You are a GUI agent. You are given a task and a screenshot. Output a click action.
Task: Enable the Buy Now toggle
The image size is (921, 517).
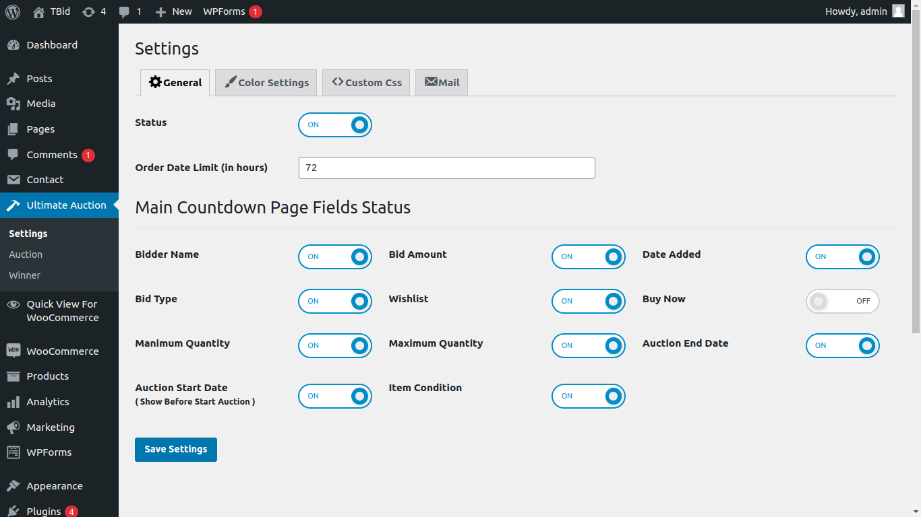842,302
